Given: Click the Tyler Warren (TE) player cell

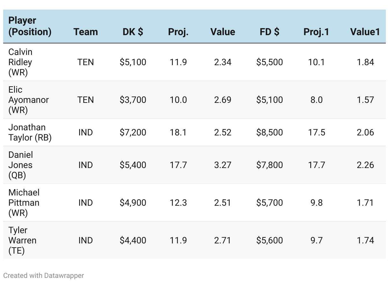Looking at the screenshot, I should click(x=22, y=240).
